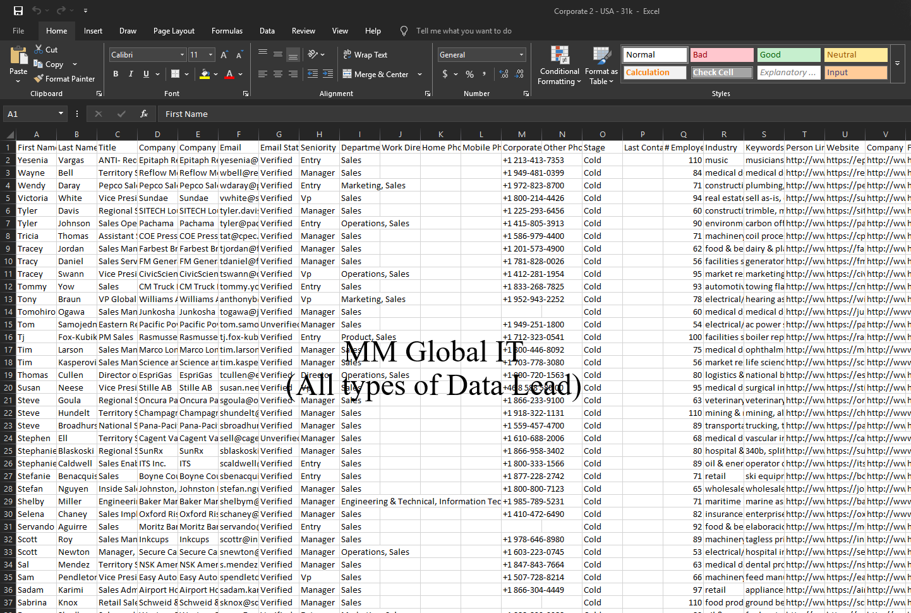Click the Copy icon
The width and height of the screenshot is (911, 613).
pos(39,64)
